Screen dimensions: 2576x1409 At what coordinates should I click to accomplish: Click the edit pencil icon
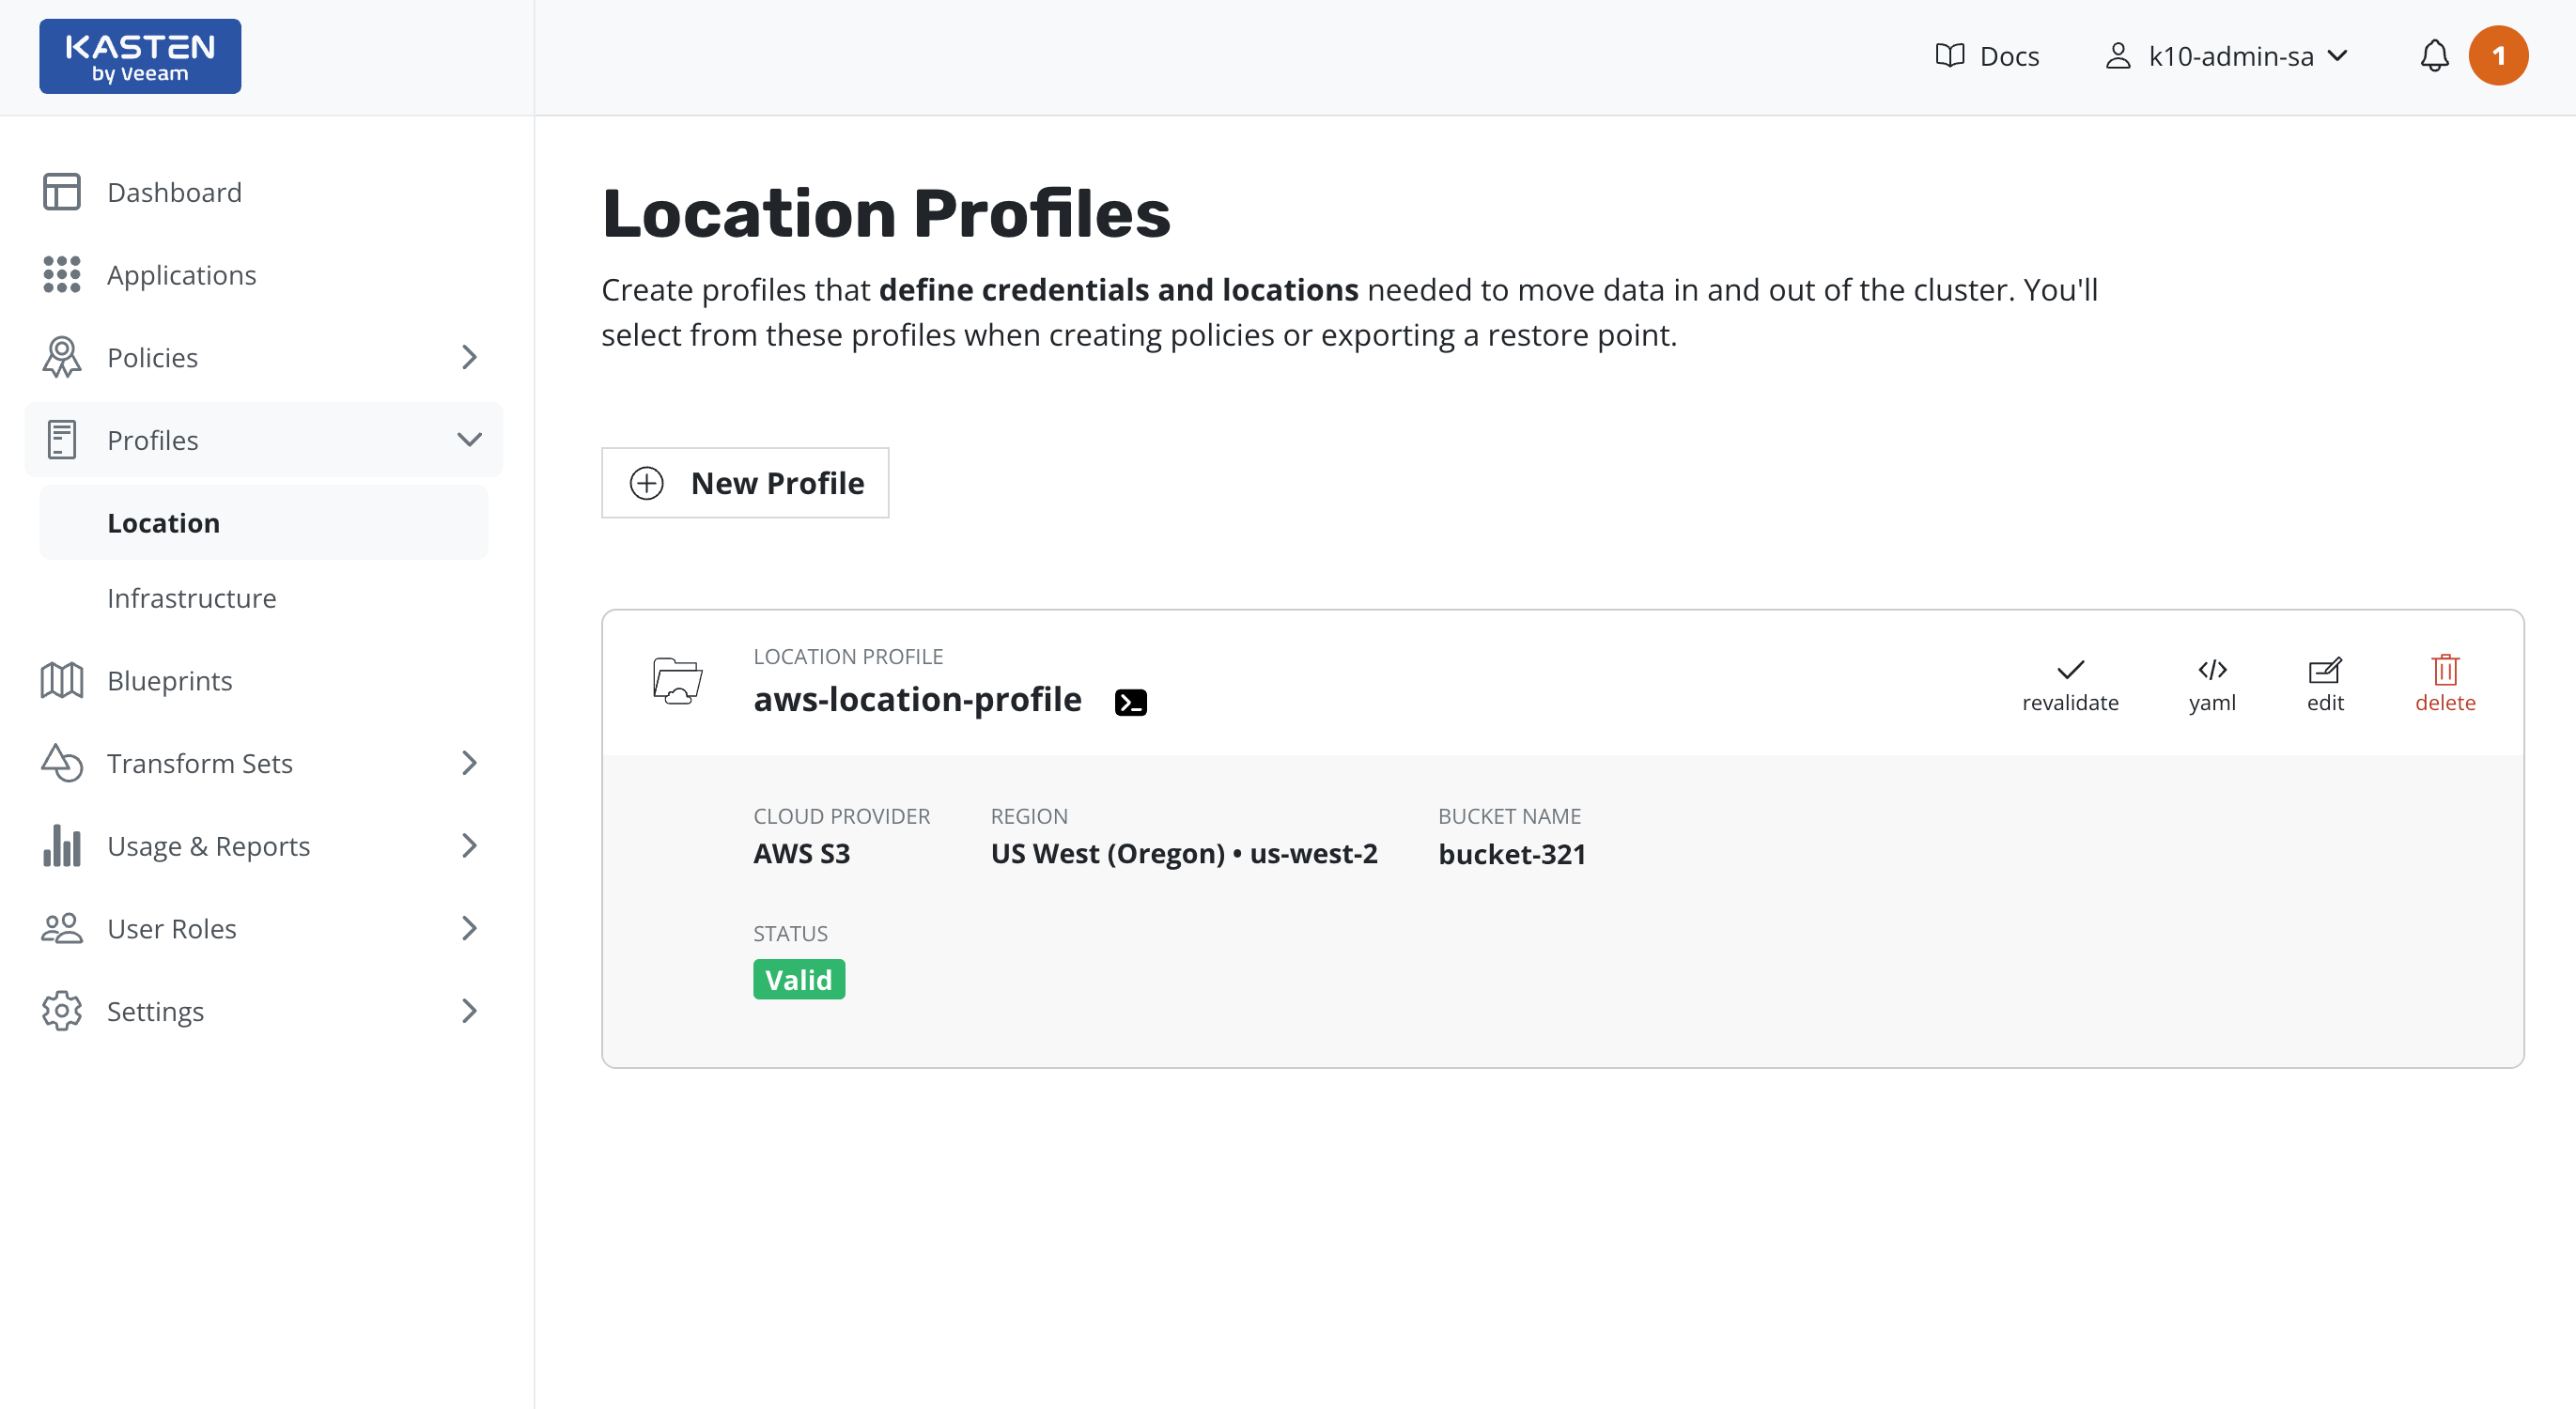tap(2324, 669)
